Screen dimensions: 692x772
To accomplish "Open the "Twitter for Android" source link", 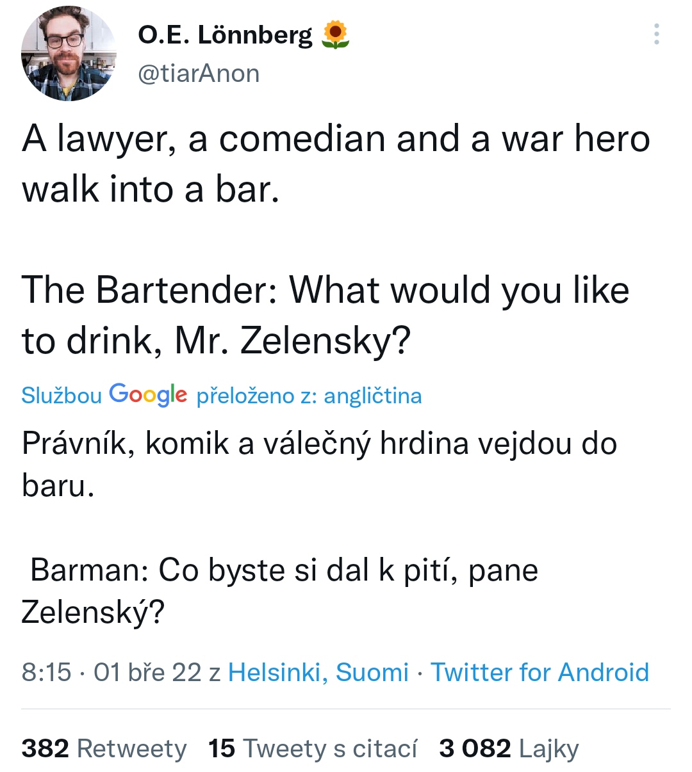I will tap(540, 672).
